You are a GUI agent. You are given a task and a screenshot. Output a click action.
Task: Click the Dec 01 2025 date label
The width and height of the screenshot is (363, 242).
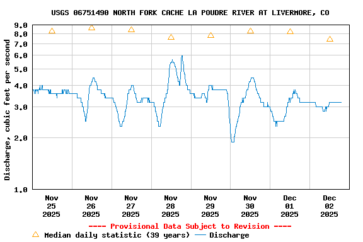[x=290, y=206]
